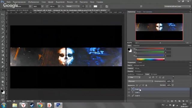Select the Eyedropper tool
This screenshot has height=108, width=192.
[x=3, y=33]
